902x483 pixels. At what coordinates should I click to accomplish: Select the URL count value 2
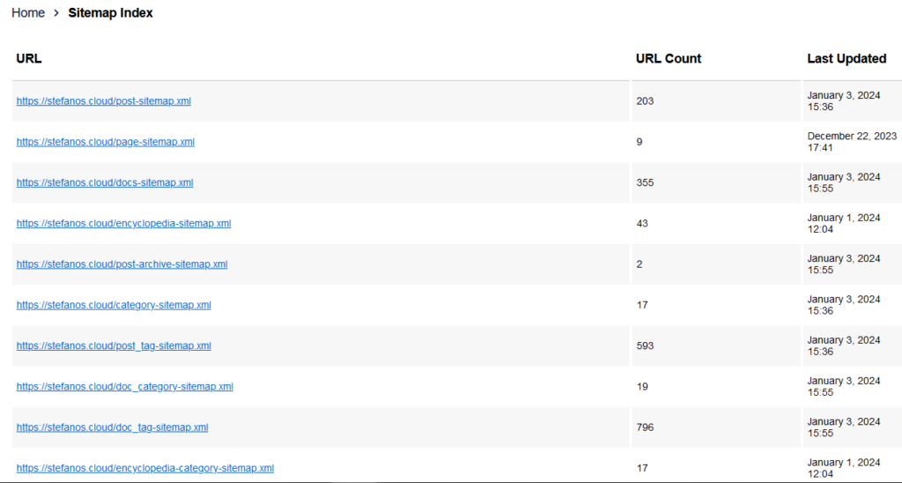(640, 264)
